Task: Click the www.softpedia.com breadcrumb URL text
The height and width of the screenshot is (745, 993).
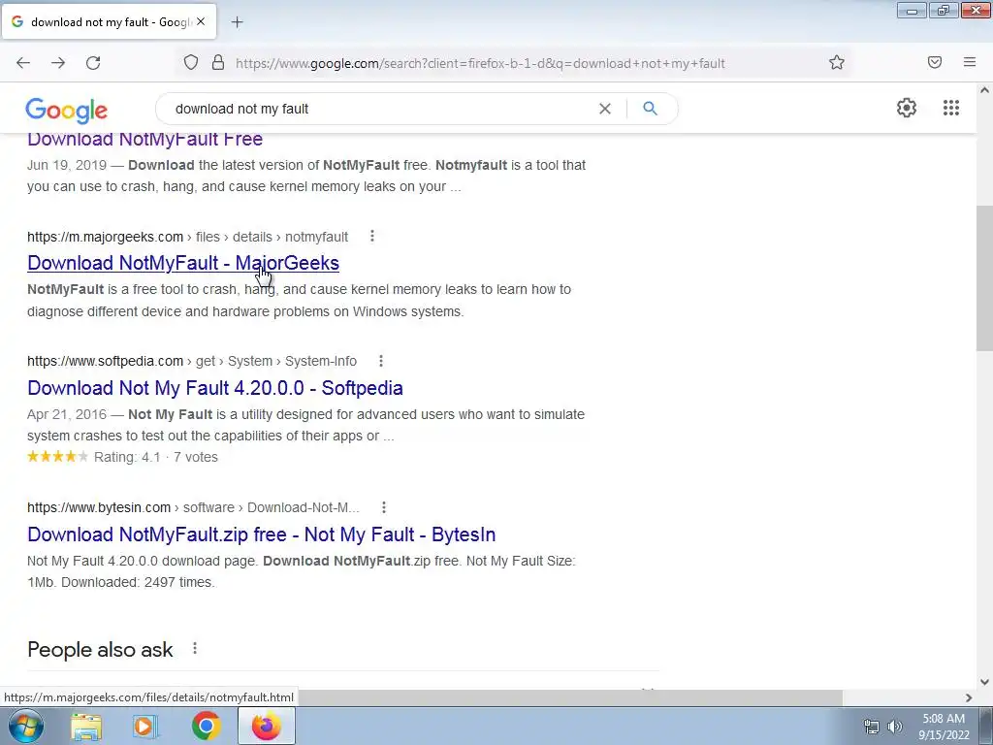Action: point(105,361)
